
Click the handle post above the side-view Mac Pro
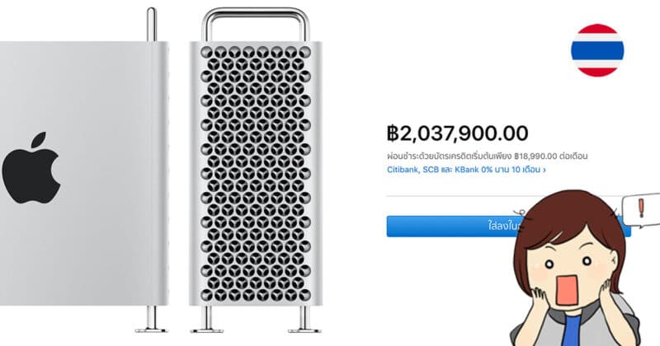tap(152, 25)
